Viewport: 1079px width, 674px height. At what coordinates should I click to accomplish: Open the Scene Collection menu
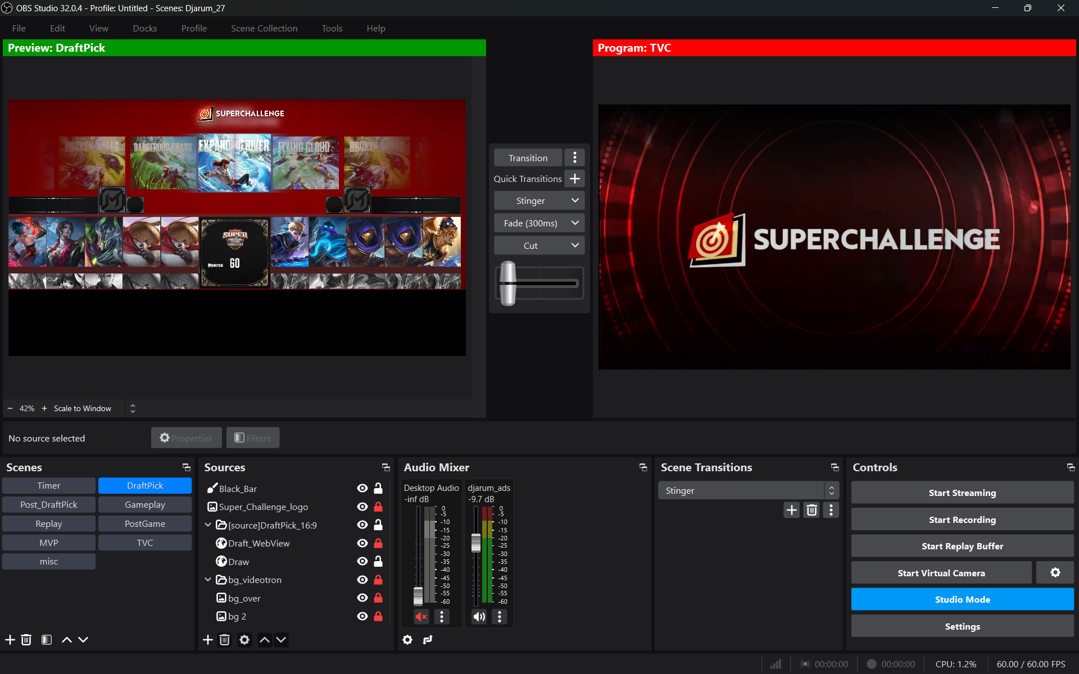coord(264,28)
